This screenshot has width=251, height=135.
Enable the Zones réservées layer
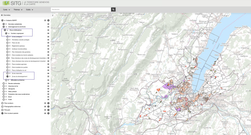pos(8,74)
